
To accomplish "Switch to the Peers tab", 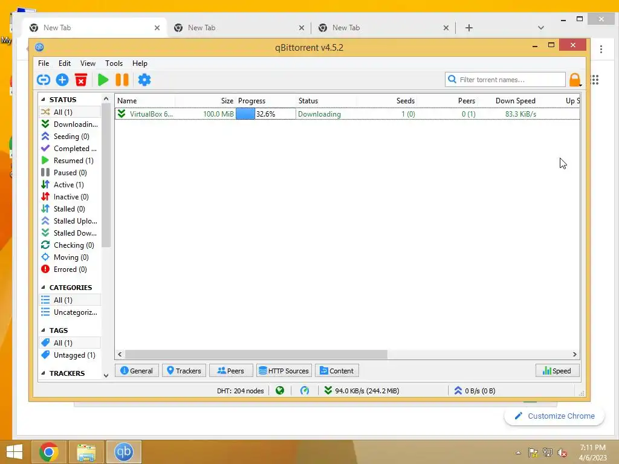I will point(231,371).
